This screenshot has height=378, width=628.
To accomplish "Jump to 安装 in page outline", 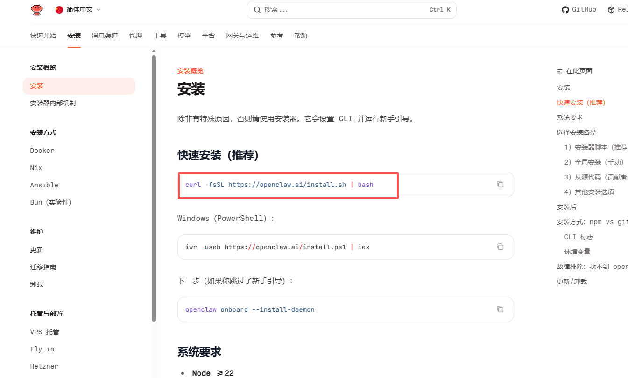I will click(563, 88).
